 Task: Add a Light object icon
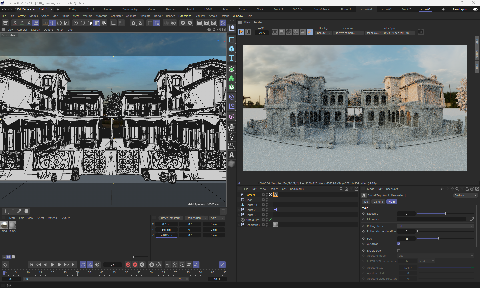coord(232,137)
